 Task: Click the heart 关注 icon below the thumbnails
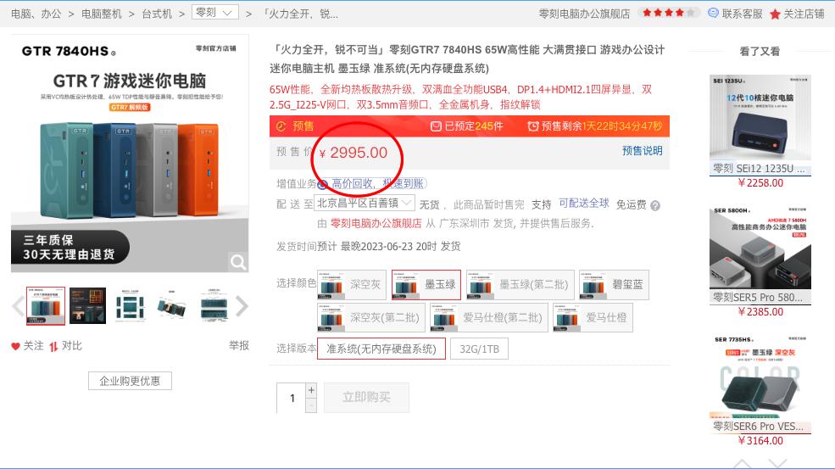(15, 346)
